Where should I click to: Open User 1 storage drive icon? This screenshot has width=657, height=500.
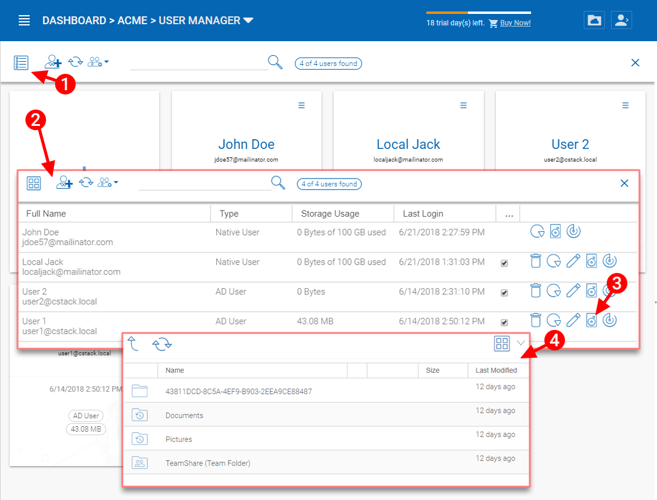point(591,321)
